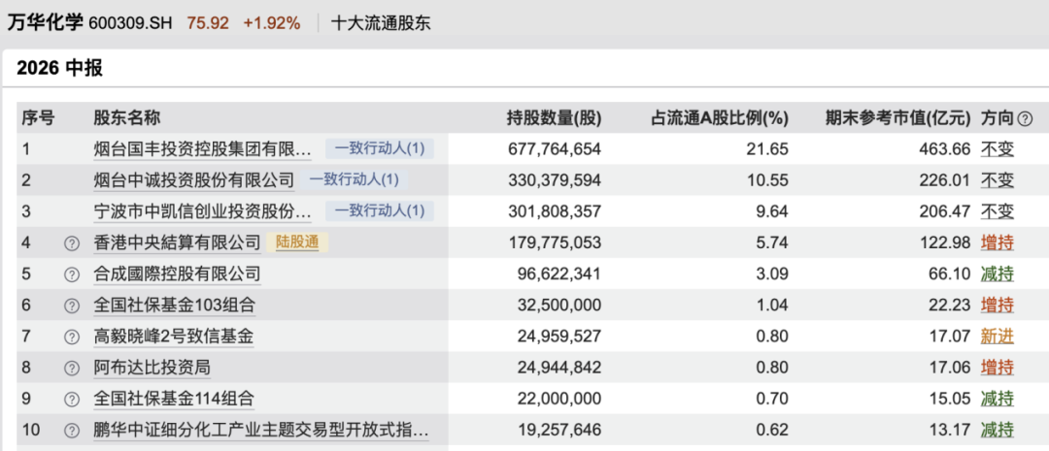Screen dimensions: 1049x451
Task: Click the 持股数量(股) column header
Action: point(554,118)
